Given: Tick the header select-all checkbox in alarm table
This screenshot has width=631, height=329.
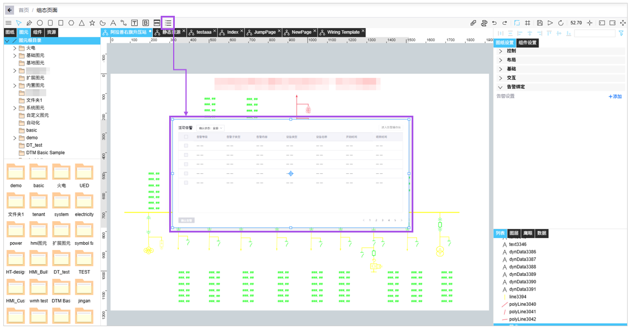Looking at the screenshot, I should [187, 137].
